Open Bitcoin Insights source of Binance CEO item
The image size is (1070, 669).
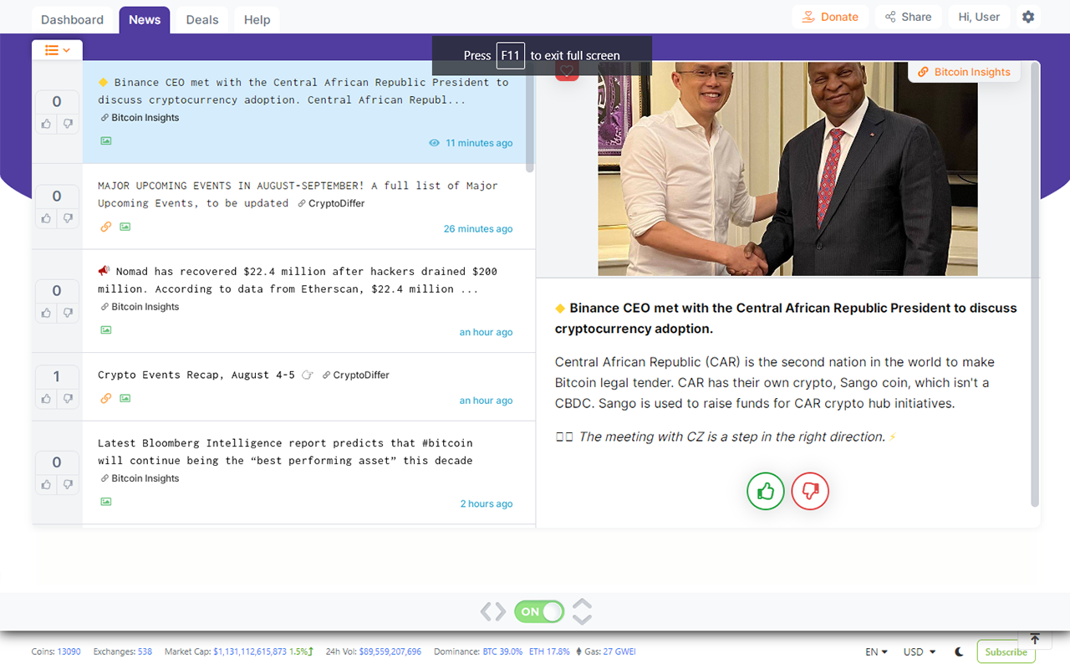pos(140,118)
